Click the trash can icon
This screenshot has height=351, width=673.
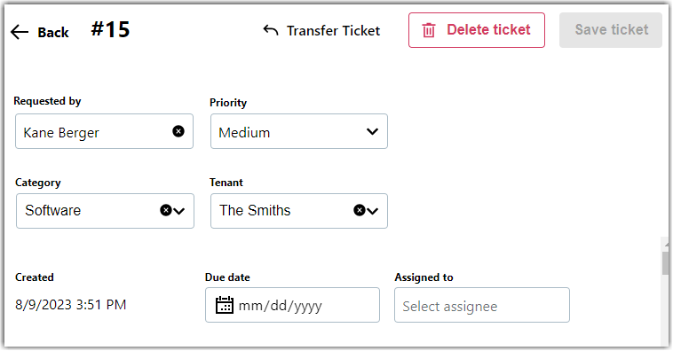pos(428,30)
